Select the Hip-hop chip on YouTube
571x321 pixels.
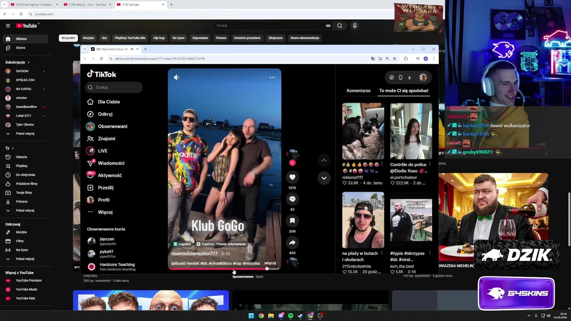[159, 38]
